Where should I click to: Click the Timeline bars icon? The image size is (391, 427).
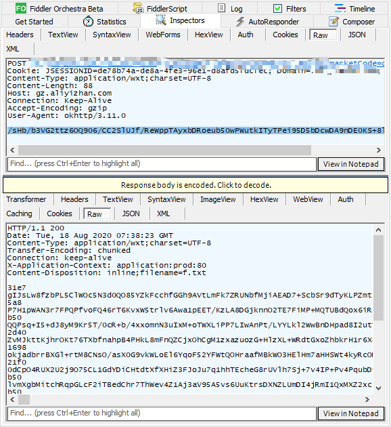pos(340,8)
